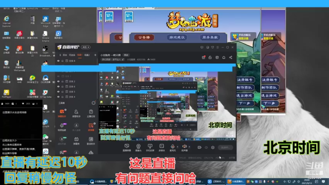The height and width of the screenshot is (185, 329).
Task: Switch to the 场景1 scene tab
Action: coord(80,55)
